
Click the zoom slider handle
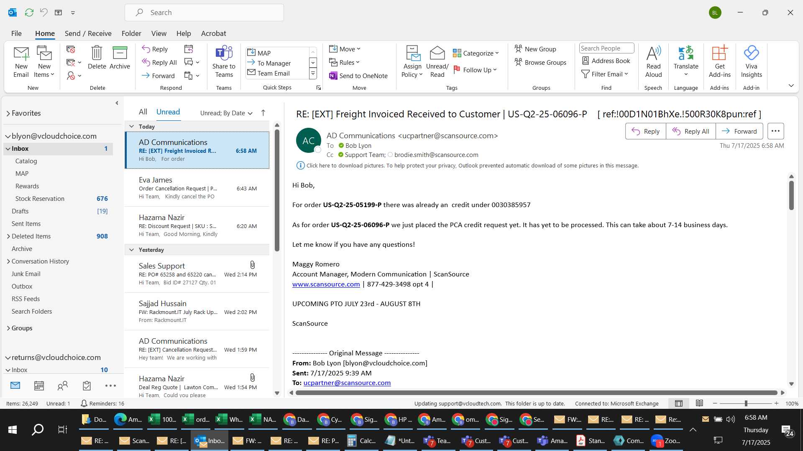746,403
